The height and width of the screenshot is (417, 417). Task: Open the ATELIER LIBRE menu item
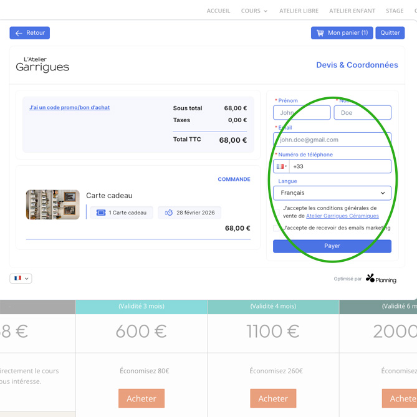pos(299,11)
